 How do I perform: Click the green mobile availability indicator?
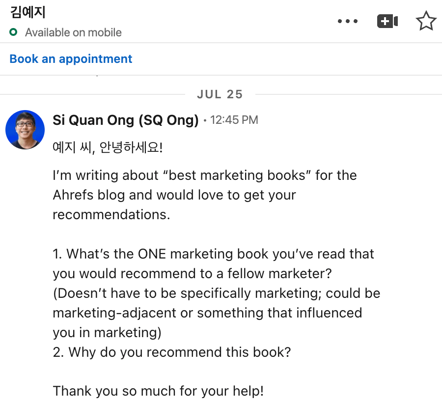point(11,32)
